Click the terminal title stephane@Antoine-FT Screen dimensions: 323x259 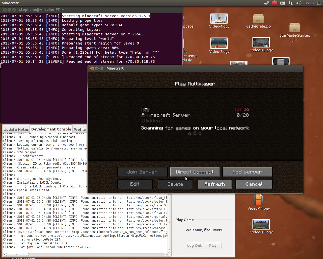point(41,10)
